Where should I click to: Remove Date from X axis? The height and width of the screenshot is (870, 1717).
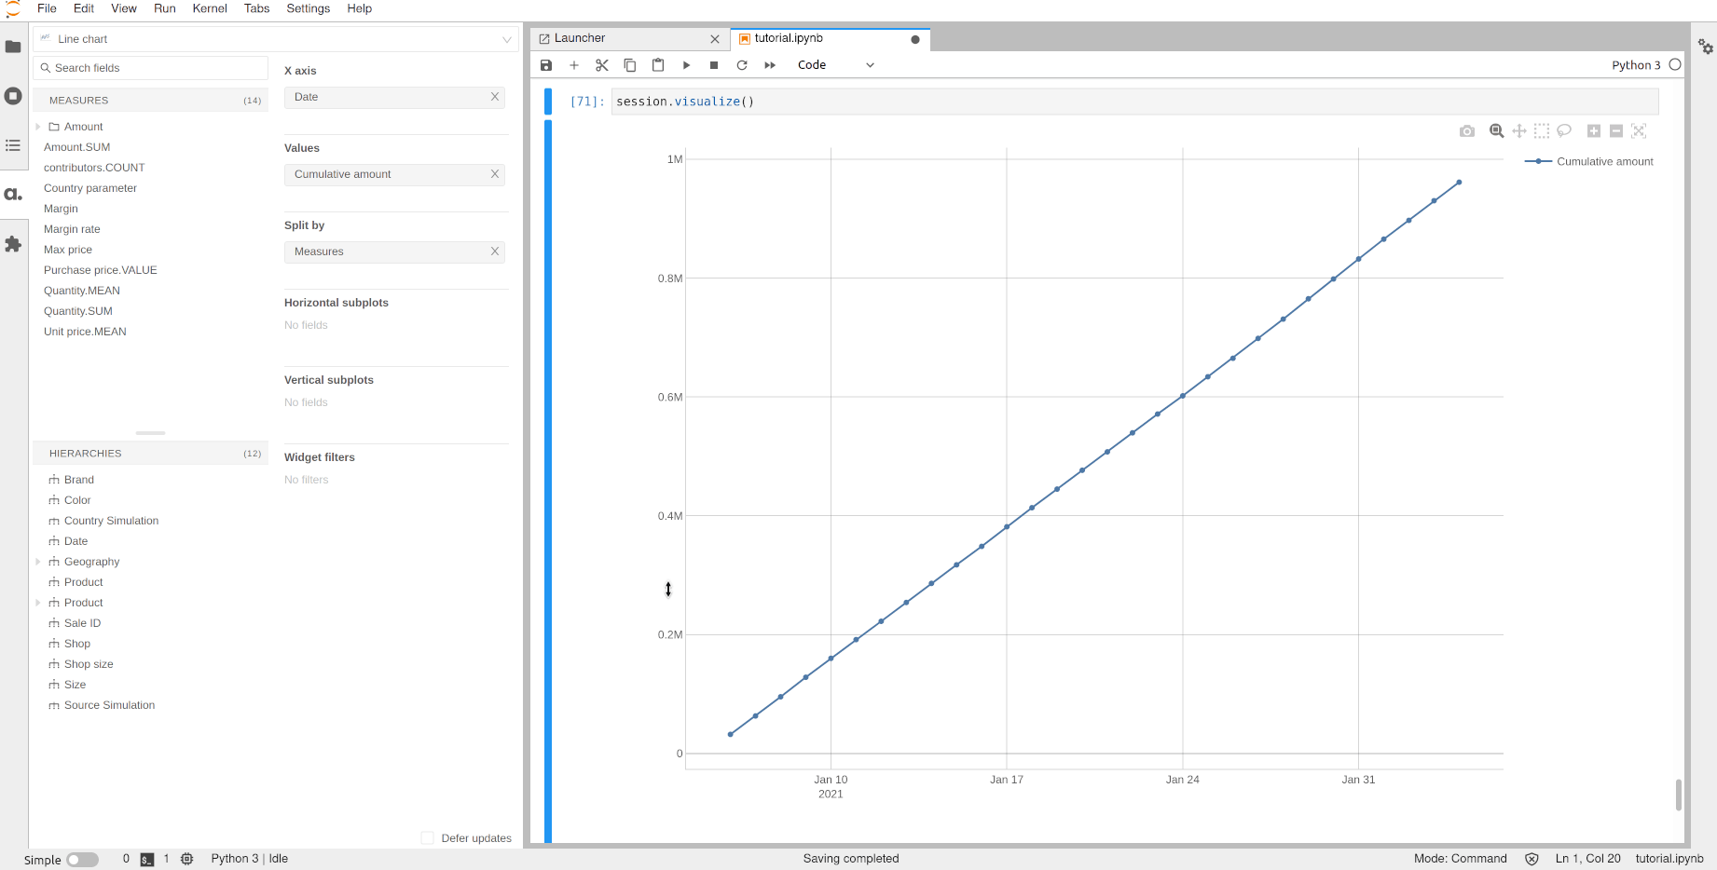coord(495,97)
